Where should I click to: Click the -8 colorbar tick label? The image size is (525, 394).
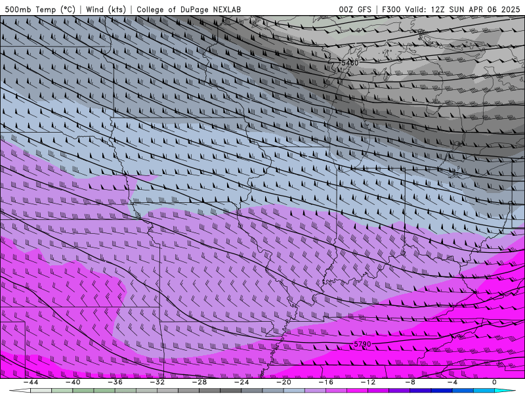coord(409,382)
